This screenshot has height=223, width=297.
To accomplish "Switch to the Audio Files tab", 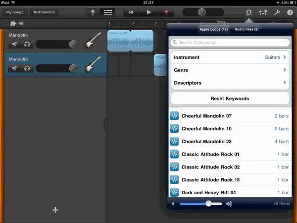I will (x=247, y=30).
